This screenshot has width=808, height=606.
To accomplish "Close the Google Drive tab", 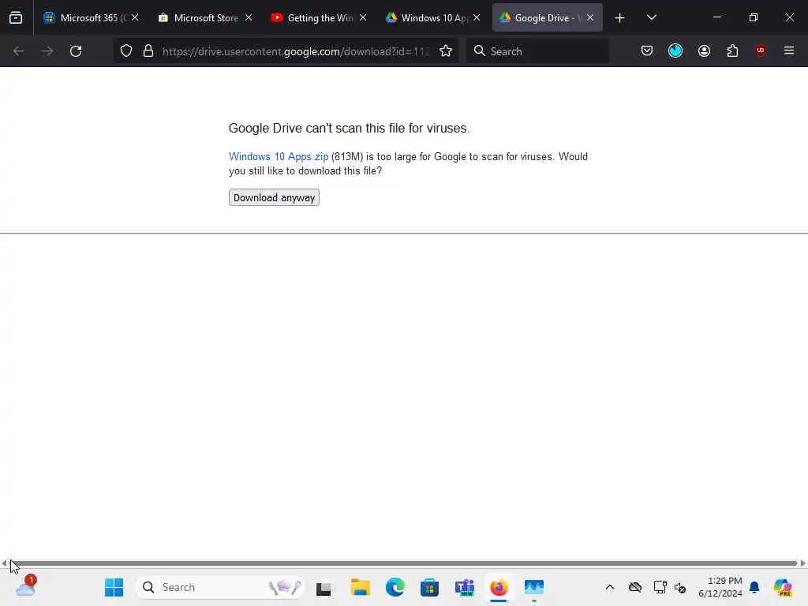I will (x=590, y=17).
